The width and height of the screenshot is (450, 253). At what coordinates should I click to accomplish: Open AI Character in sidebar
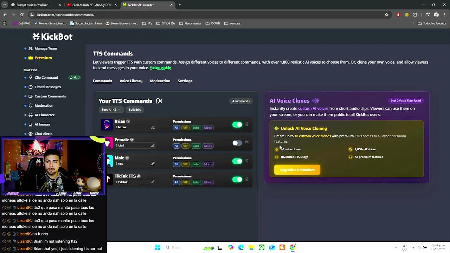(44, 115)
